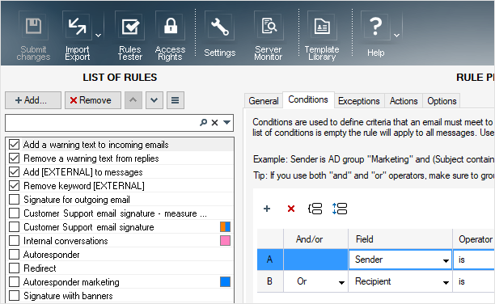
Task: Click the group conditions bracket icon
Action: click(315, 209)
